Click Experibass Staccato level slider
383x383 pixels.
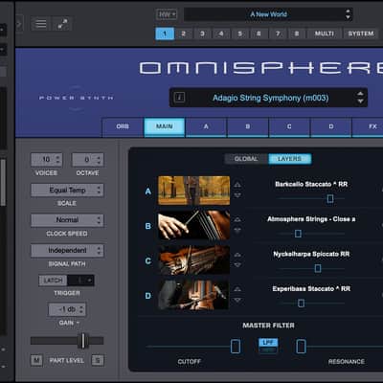pos(301,303)
